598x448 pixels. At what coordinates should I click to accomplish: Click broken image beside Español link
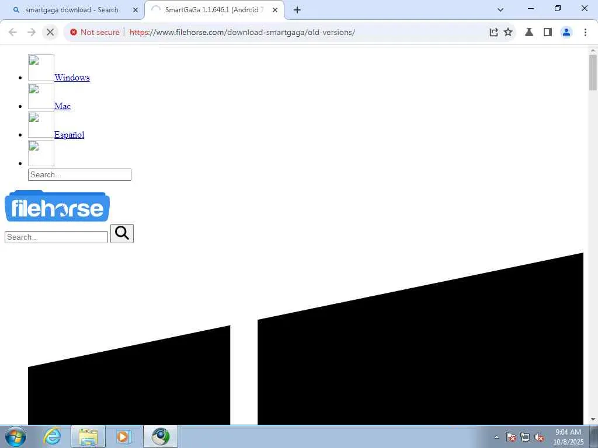click(x=41, y=125)
